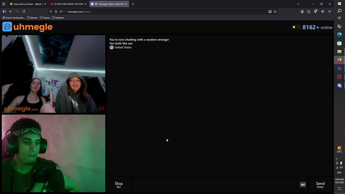Open Firefox View tab list button
The height and width of the screenshot is (194, 345).
tap(4, 4)
